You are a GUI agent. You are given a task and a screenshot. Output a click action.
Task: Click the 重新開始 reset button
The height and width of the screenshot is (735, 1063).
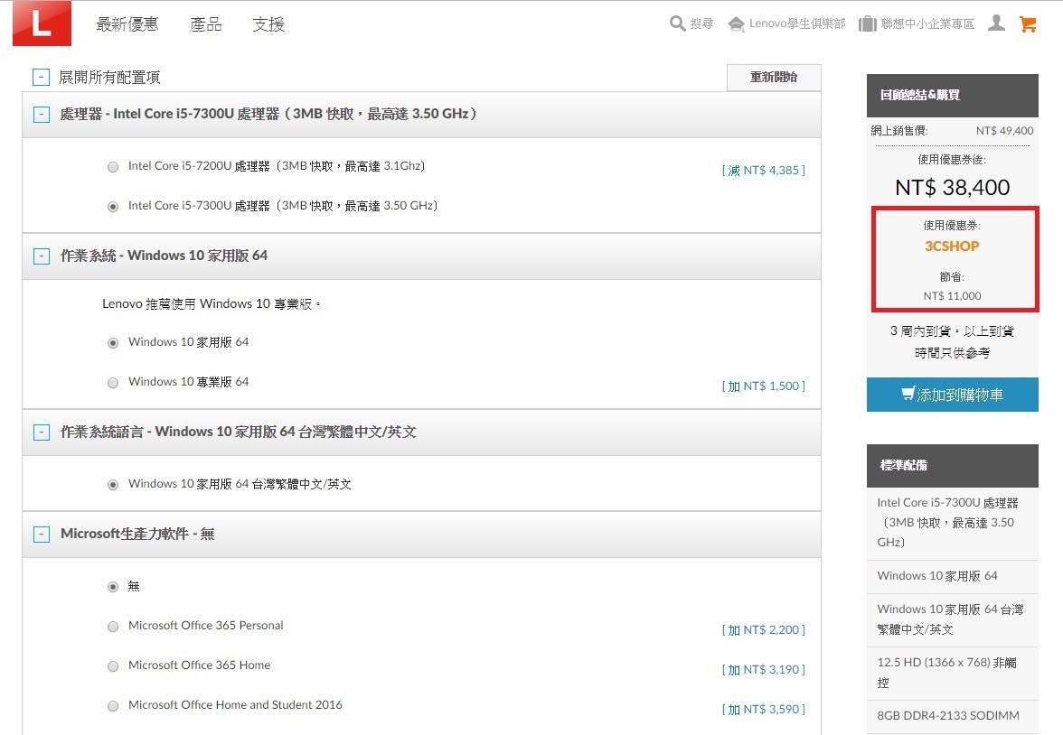(774, 78)
